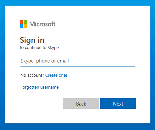This screenshot has height=130, width=155.
Task: Follow the Forgotten username link
Action: 40,87
